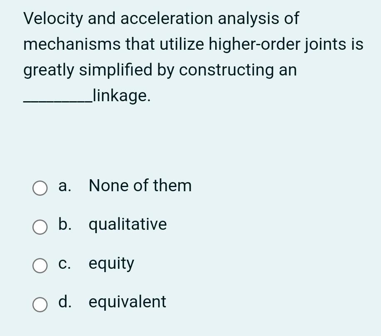Image resolution: width=381 pixels, height=336 pixels.
Task: Click the option text 'equity'
Action: coord(111,263)
